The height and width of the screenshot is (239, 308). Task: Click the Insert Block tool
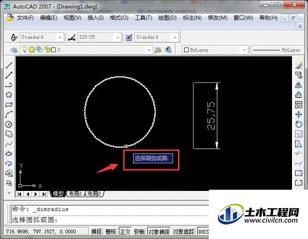coord(9,173)
